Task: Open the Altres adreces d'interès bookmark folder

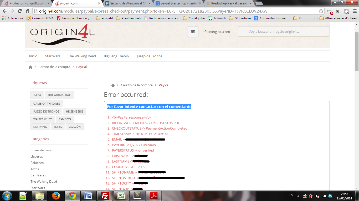Action: (x=338, y=18)
